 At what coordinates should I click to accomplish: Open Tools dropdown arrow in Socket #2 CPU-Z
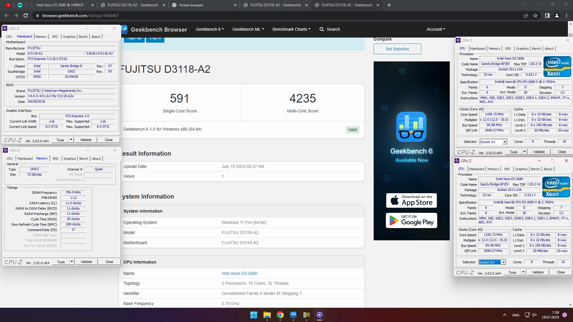coord(523,272)
